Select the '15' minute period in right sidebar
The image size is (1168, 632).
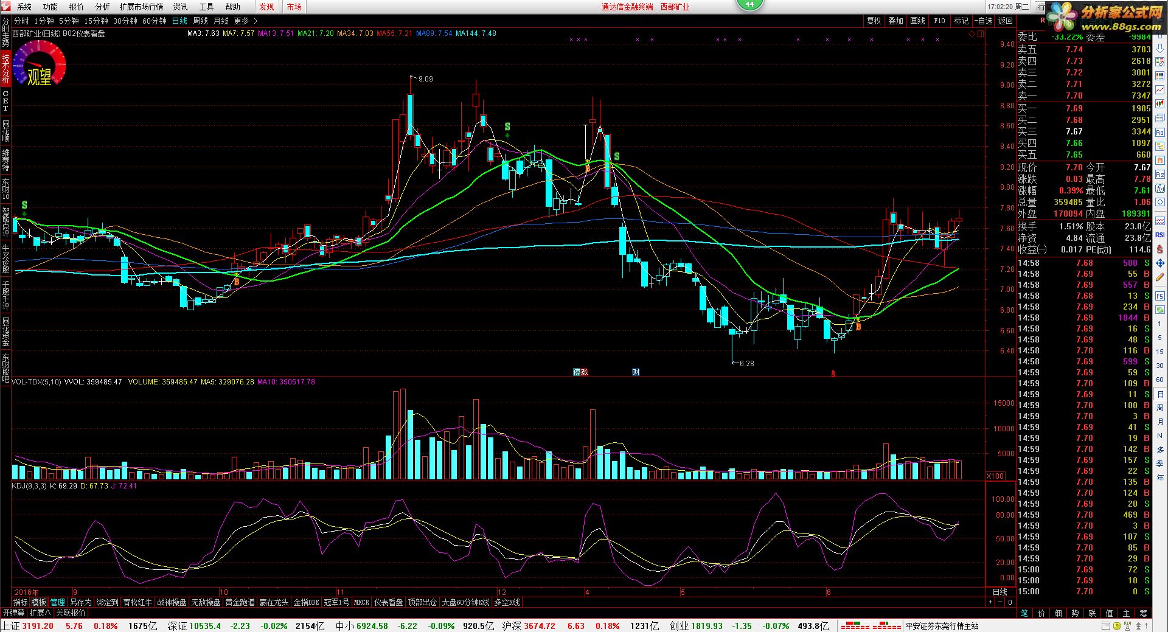tap(1159, 352)
